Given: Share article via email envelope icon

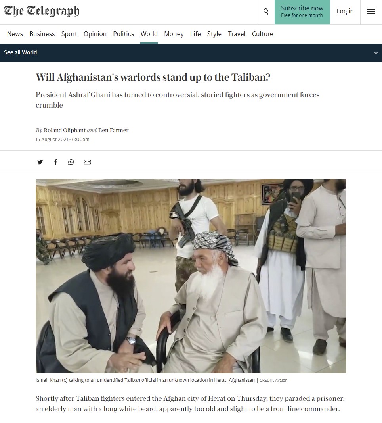Looking at the screenshot, I should 87,162.
